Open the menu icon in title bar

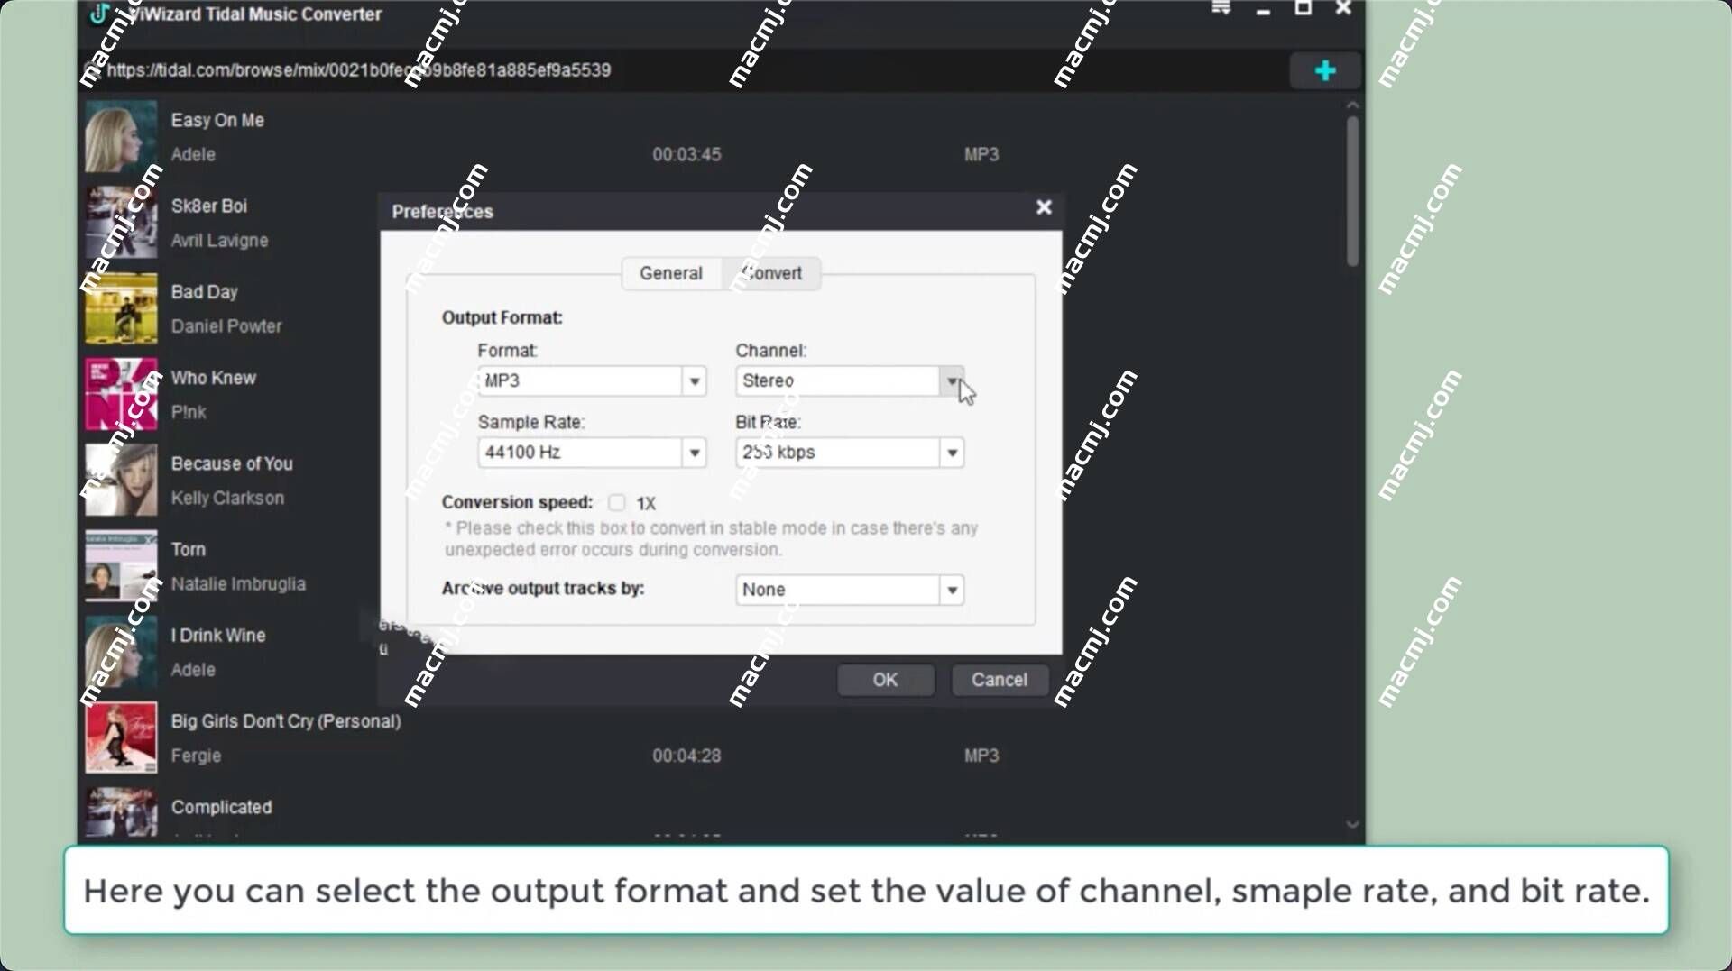click(x=1221, y=8)
